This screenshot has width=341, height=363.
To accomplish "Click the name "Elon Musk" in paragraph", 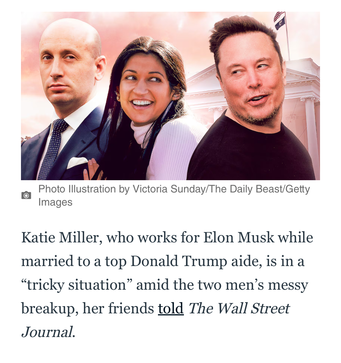I will pos(239,237).
